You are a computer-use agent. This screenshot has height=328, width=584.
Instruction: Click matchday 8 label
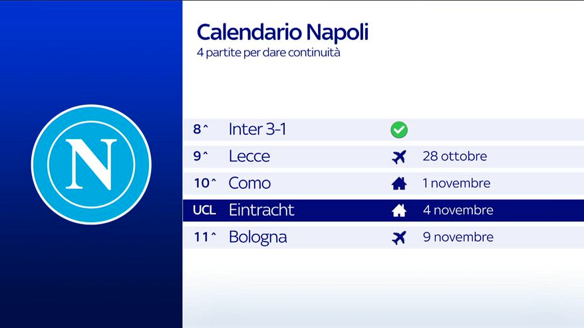[201, 129]
